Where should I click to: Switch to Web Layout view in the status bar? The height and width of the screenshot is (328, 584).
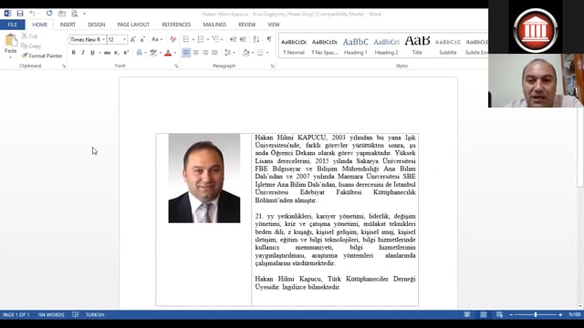pyautogui.click(x=499, y=314)
